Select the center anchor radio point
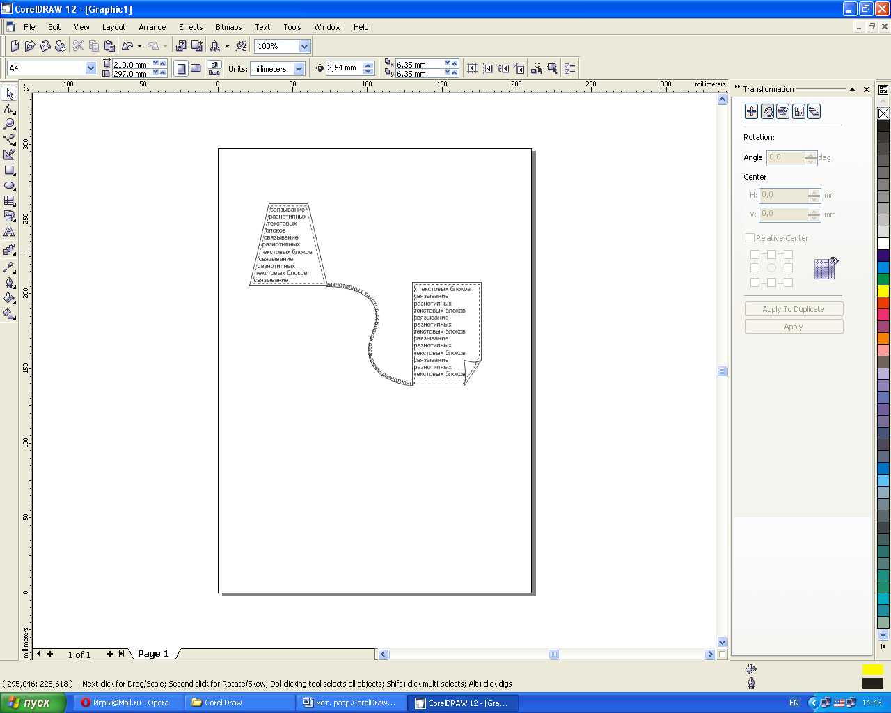 [x=771, y=268]
